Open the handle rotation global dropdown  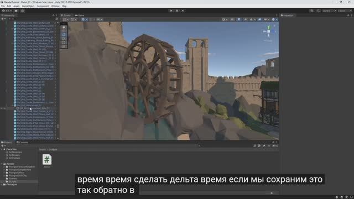click(x=74, y=19)
